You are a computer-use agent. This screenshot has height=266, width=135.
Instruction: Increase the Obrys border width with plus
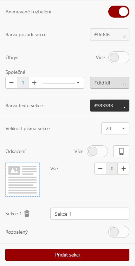click(34, 83)
